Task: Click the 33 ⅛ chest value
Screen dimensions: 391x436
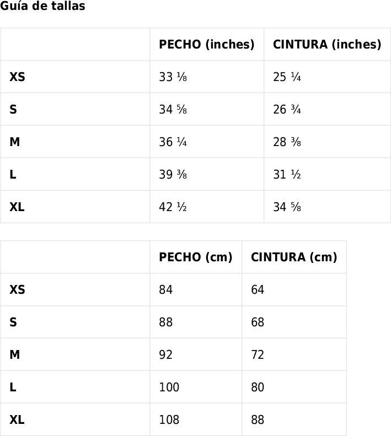Action: click(x=173, y=77)
